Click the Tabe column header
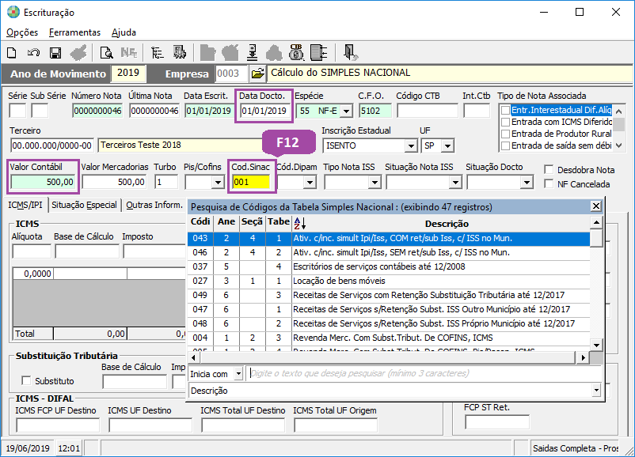This screenshot has height=457, width=635. pos(278,222)
